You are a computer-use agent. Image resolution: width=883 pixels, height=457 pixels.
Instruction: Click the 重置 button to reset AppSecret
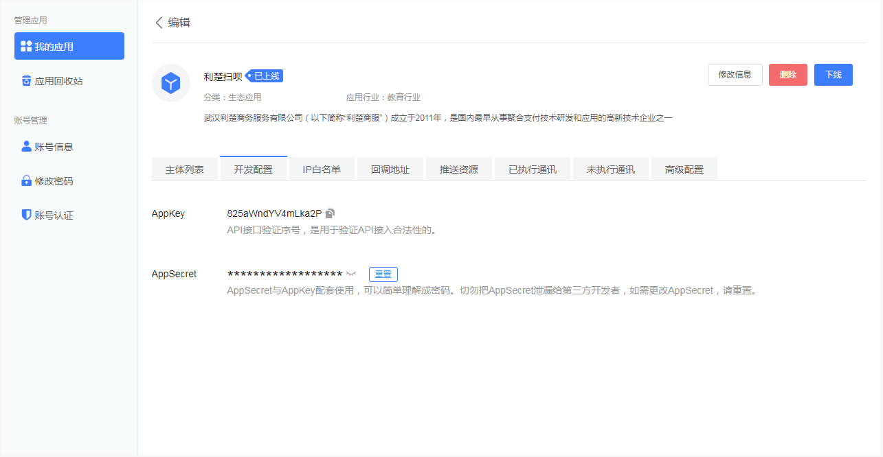pyautogui.click(x=383, y=274)
